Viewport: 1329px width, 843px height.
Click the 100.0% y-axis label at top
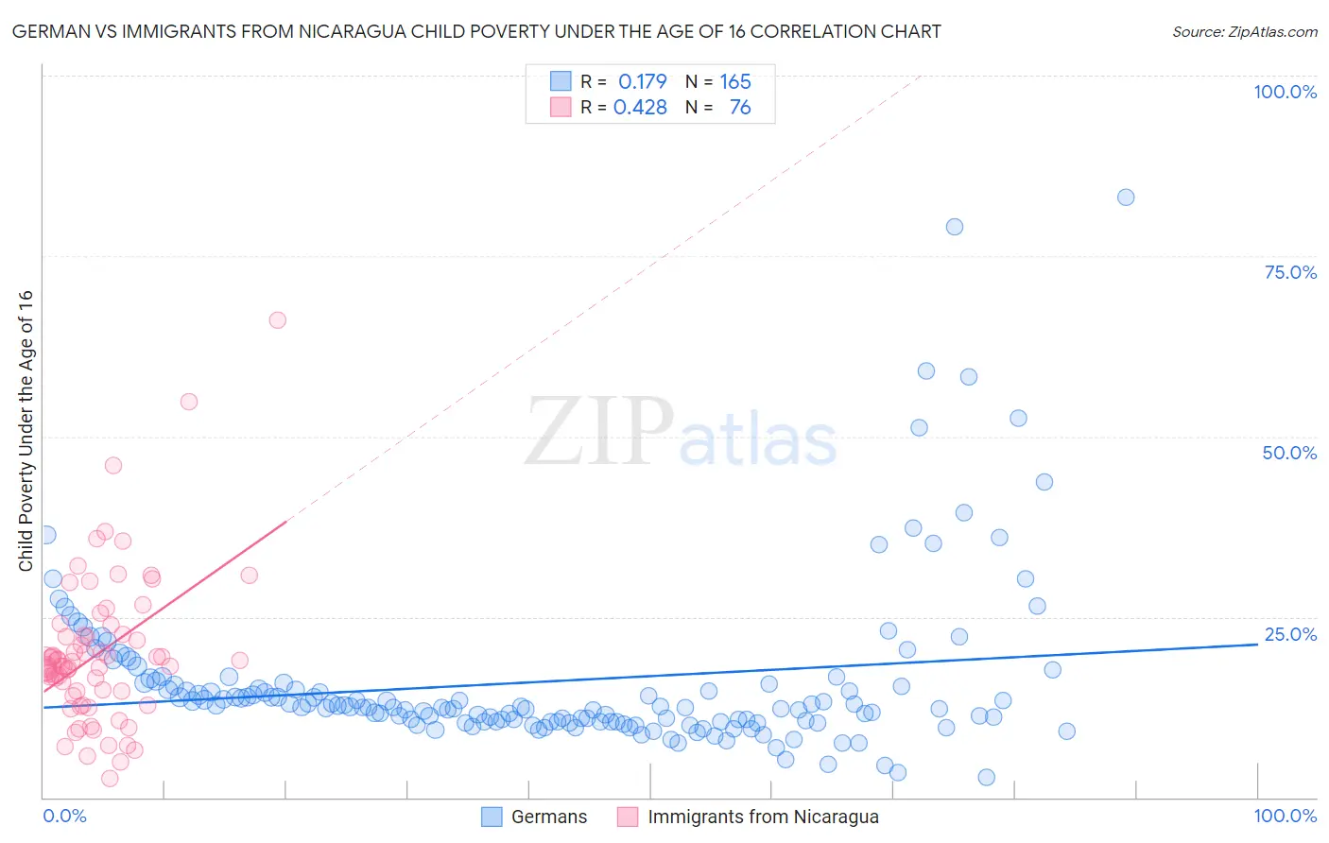tap(1285, 92)
